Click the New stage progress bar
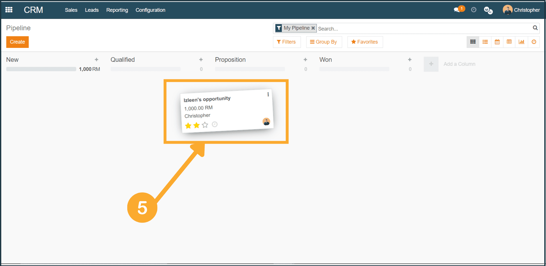 [x=41, y=69]
